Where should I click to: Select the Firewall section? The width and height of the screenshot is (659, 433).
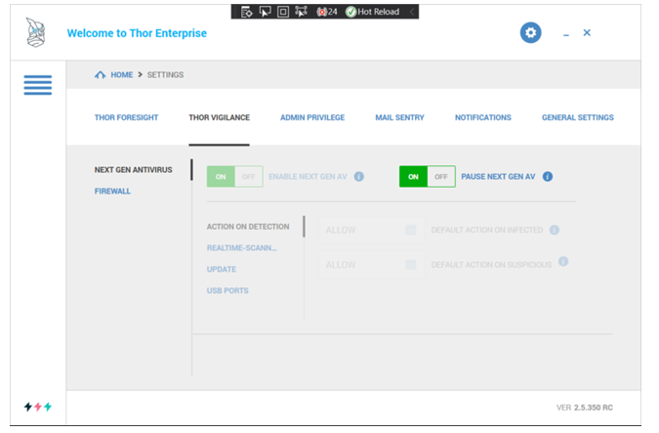point(112,192)
